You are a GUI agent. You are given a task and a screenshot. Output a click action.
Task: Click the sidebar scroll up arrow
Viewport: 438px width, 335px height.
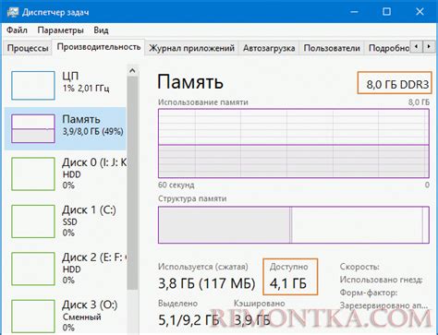tap(132, 71)
